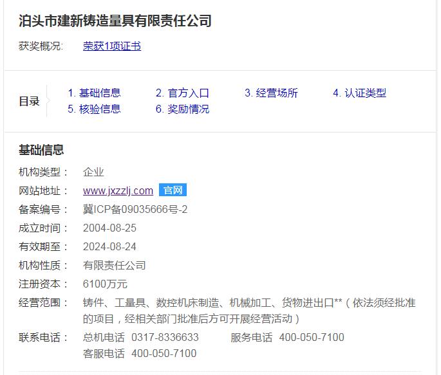This screenshot has height=375, width=441.
Task: Click the 客服电话 number 400-050-7100
Action: click(x=164, y=353)
